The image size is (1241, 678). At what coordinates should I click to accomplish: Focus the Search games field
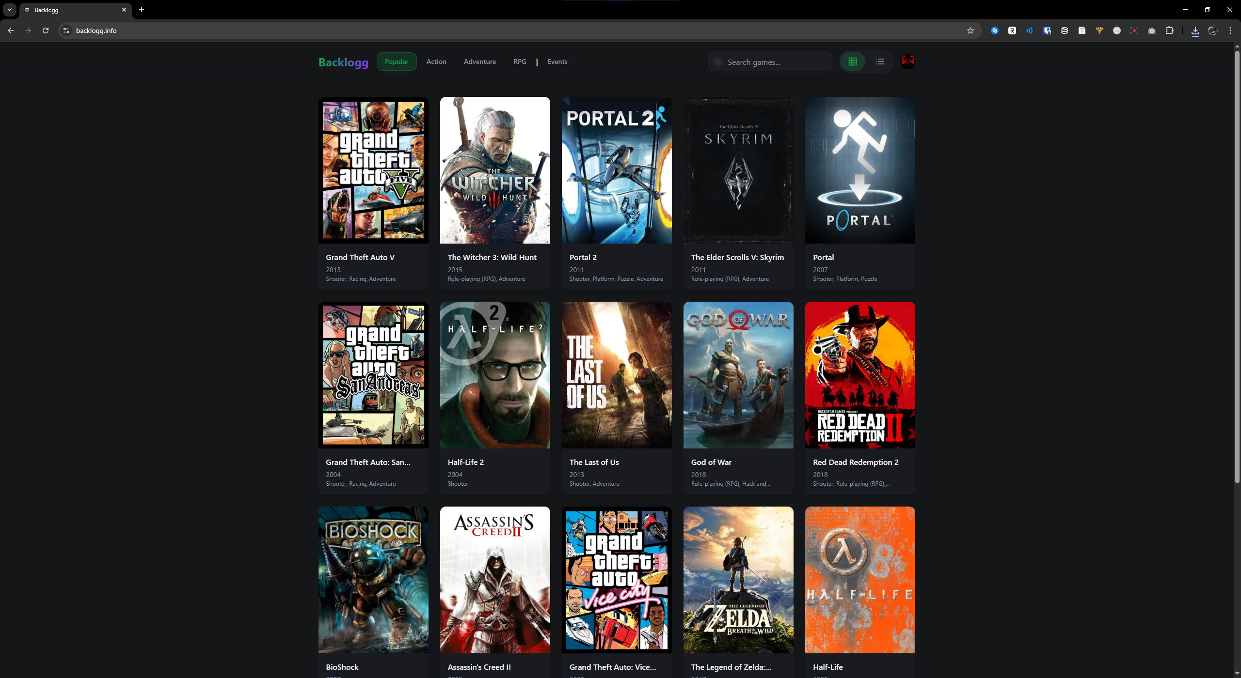(770, 62)
